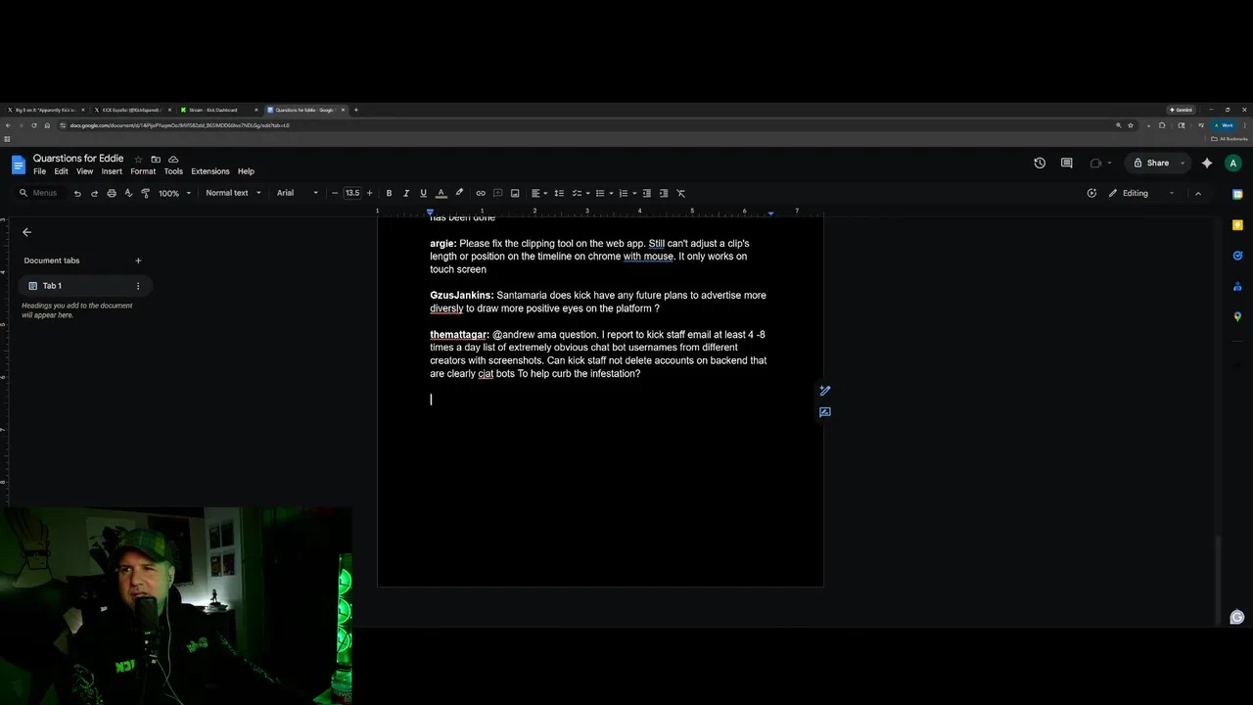This screenshot has width=1253, height=705.
Task: Add a new document tab
Action: click(138, 260)
